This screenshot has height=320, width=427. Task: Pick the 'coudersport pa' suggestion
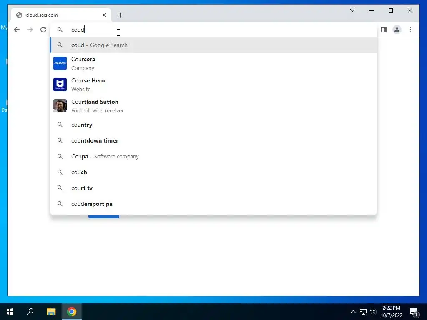pyautogui.click(x=214, y=204)
